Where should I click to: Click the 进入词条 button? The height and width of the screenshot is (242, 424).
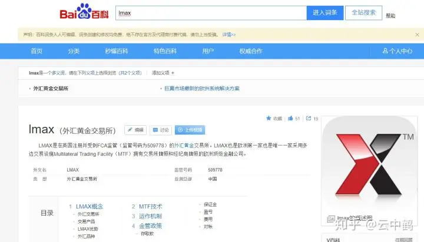[x=325, y=13]
